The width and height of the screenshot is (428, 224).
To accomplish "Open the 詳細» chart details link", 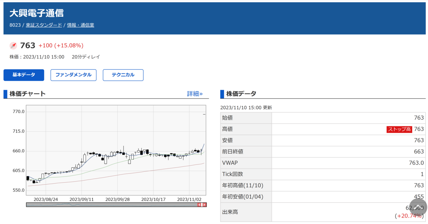I will click(195, 94).
